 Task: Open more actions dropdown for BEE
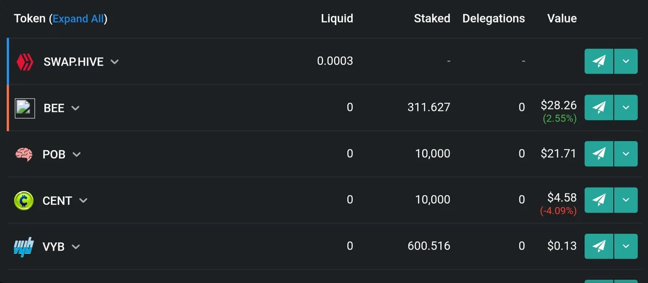(626, 107)
